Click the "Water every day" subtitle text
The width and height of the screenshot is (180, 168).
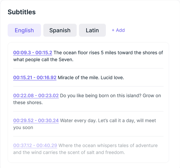108,121
